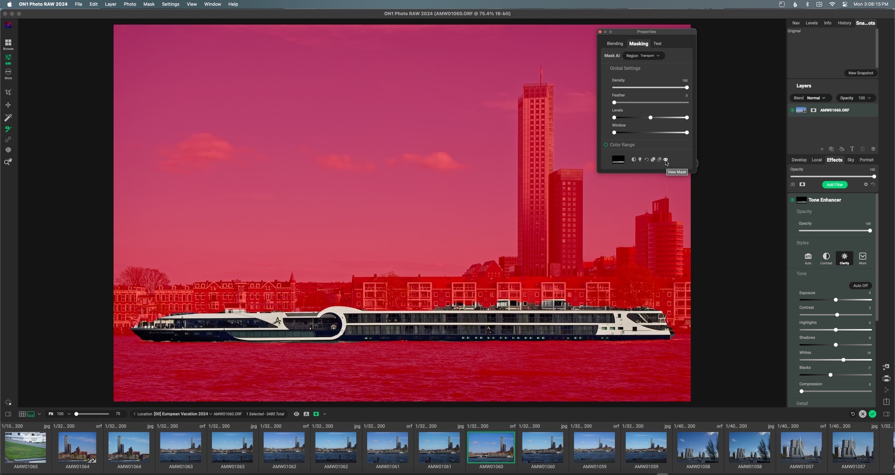Select the Clarity style preset
The image size is (895, 475).
pyautogui.click(x=844, y=258)
